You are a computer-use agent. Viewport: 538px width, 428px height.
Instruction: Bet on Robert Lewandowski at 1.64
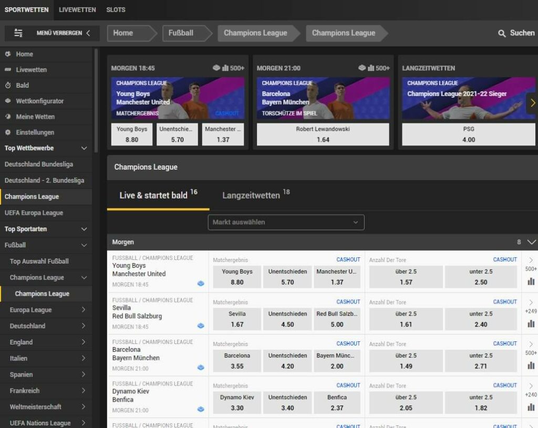coord(323,134)
